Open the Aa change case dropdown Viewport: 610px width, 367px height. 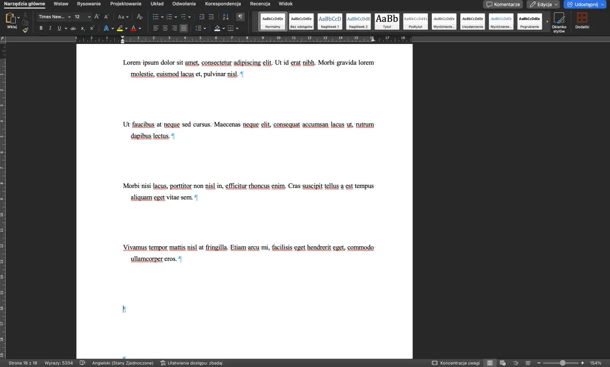(x=123, y=17)
